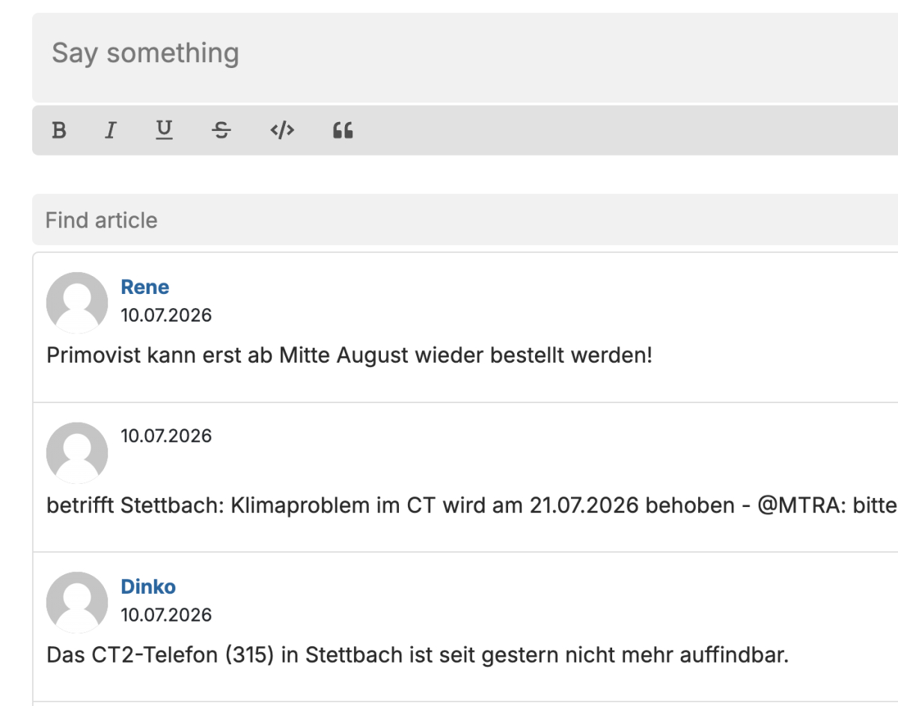Click the date on the unnamed author's post
The width and height of the screenshot is (898, 706).
pyautogui.click(x=167, y=435)
